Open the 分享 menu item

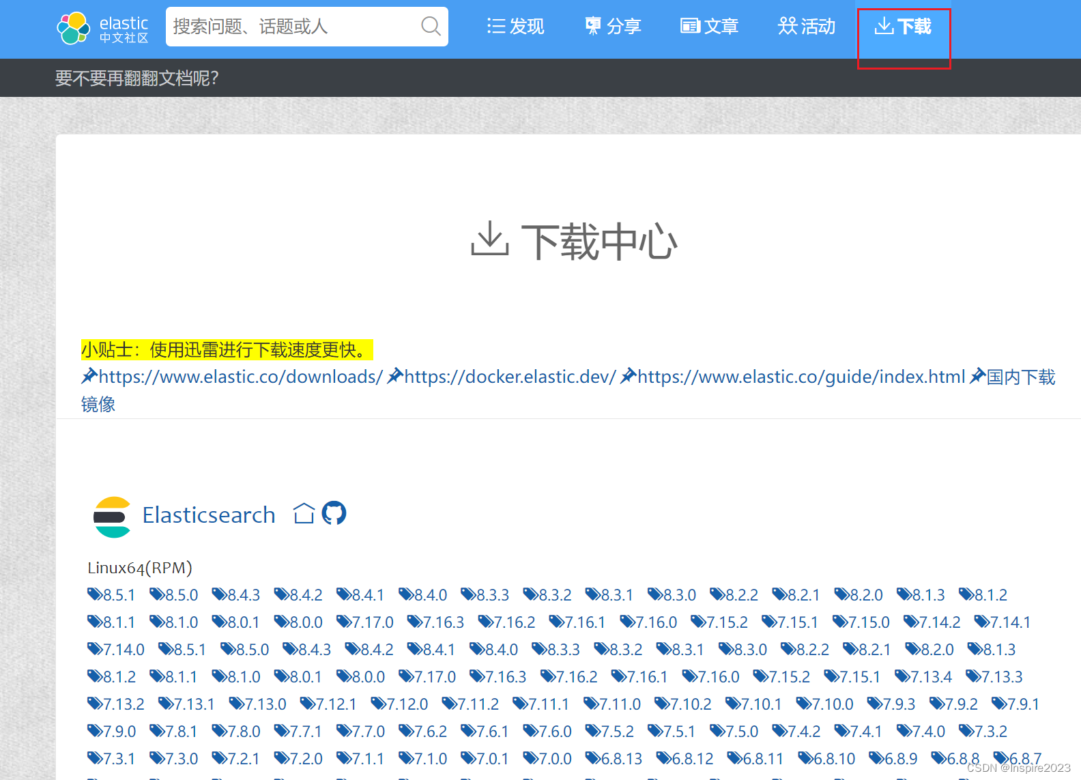pyautogui.click(x=613, y=27)
